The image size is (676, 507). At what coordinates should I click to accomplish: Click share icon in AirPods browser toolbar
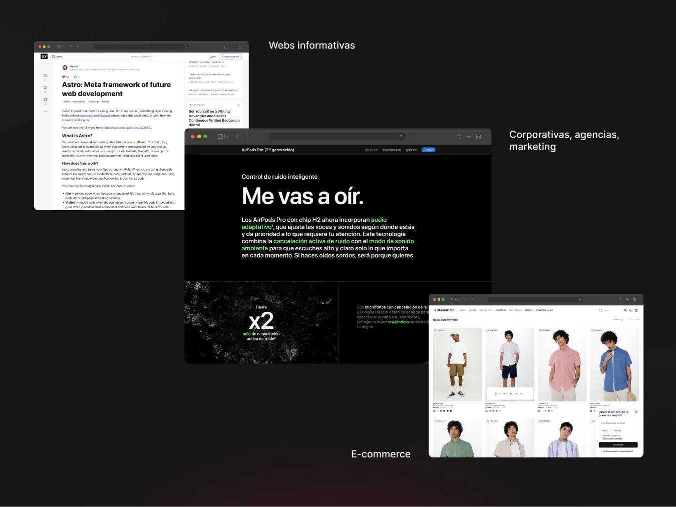coord(459,136)
